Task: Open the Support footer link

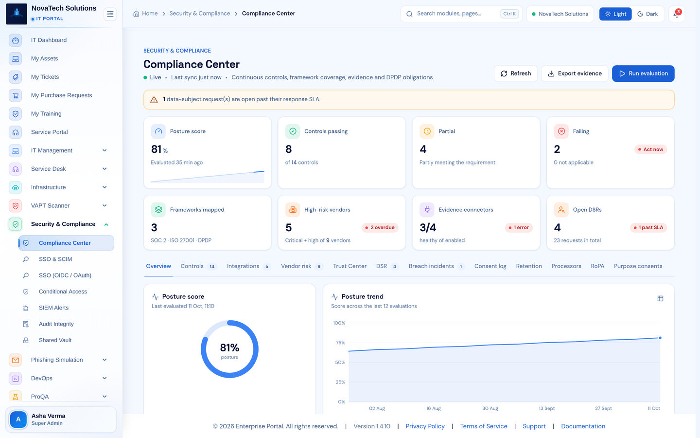Action: [x=534, y=426]
